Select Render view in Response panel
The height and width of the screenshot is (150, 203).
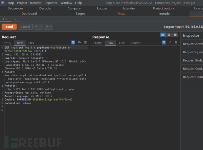click(x=135, y=43)
